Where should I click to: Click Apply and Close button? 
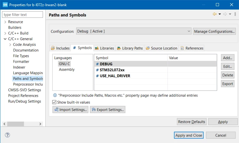coord(189,135)
